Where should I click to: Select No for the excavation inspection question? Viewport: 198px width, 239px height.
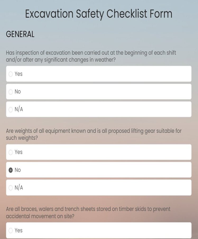(x=11, y=92)
